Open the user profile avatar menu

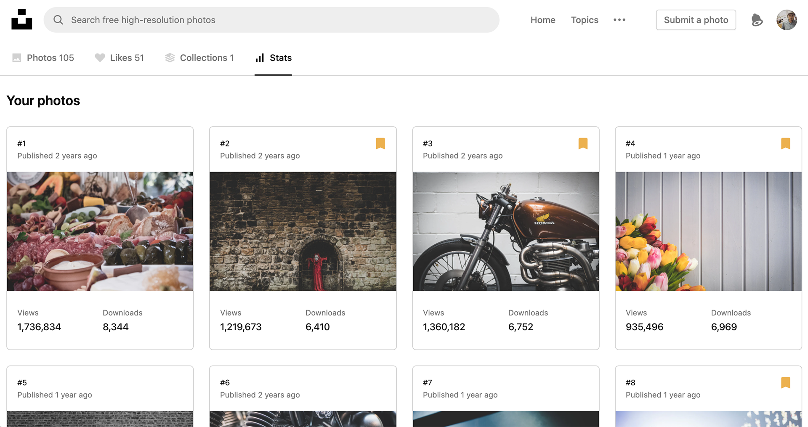point(787,20)
